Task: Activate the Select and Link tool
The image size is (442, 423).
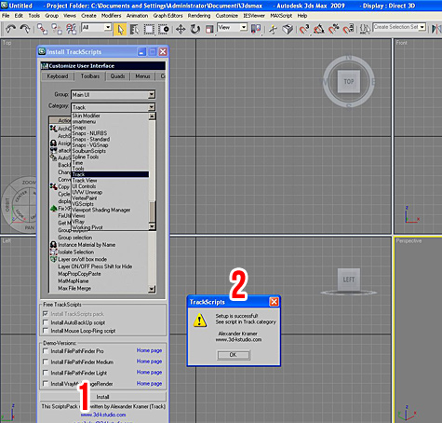Action: tap(42, 29)
